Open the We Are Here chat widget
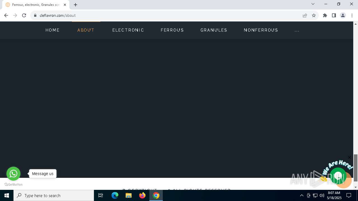 (x=338, y=176)
